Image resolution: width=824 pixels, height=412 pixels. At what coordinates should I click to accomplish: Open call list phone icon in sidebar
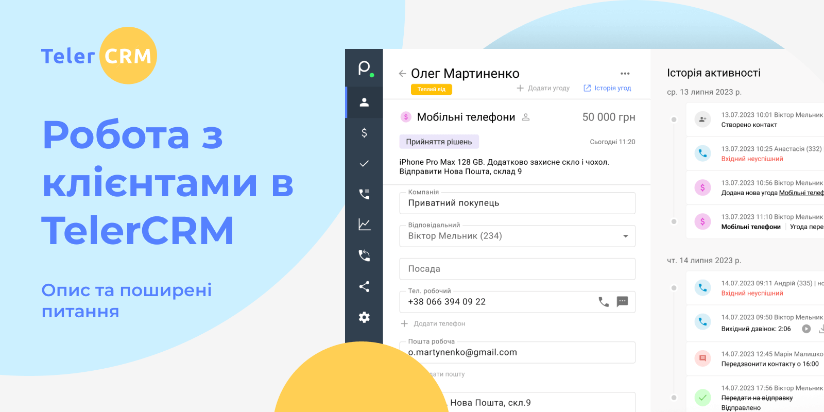pyautogui.click(x=364, y=194)
